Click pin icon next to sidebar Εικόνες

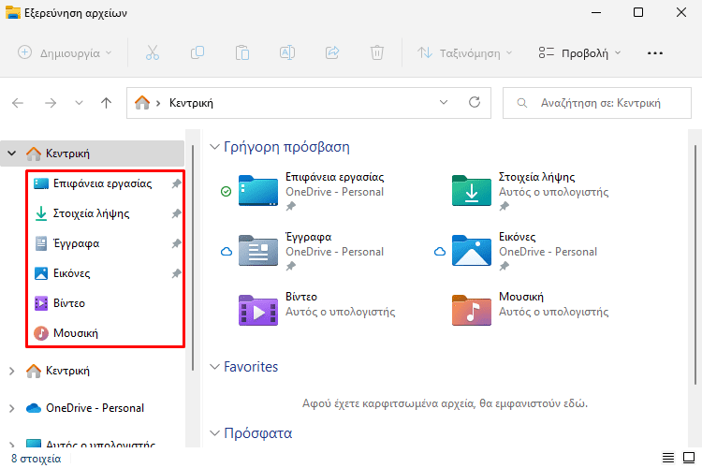[176, 273]
